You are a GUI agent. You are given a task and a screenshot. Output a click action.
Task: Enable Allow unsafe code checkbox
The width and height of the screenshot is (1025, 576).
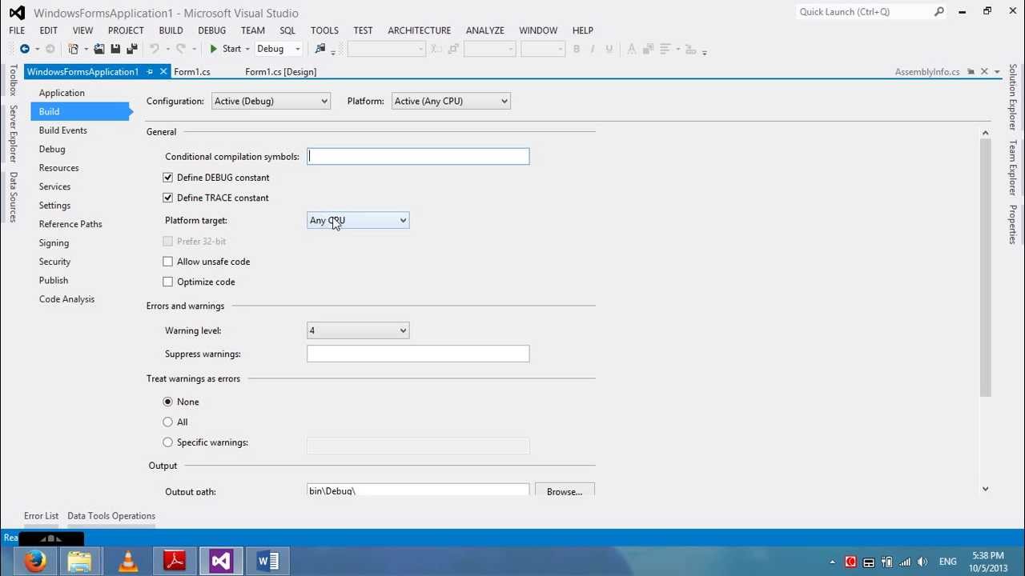(167, 262)
